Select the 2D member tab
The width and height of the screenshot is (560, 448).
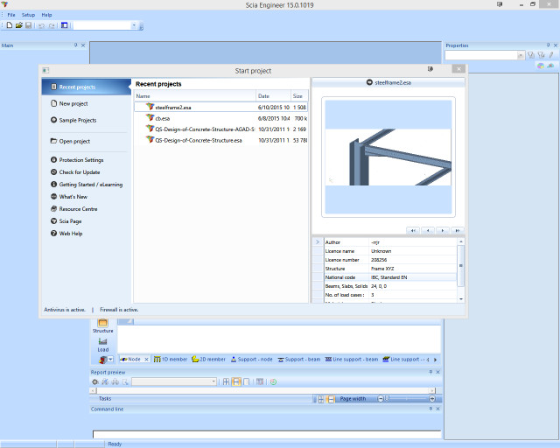208,359
